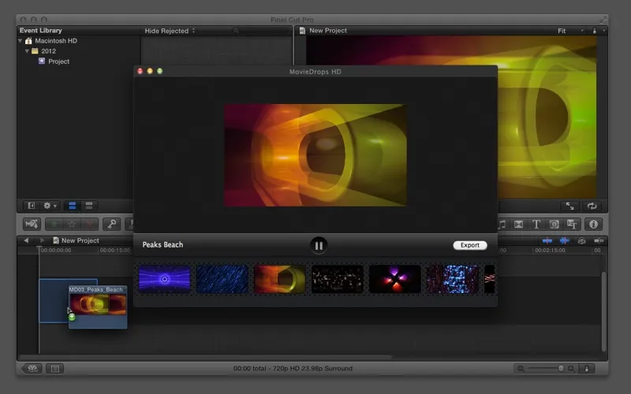Open the Project Library reel icon
Viewport: 631px width, 394px height.
(32, 368)
